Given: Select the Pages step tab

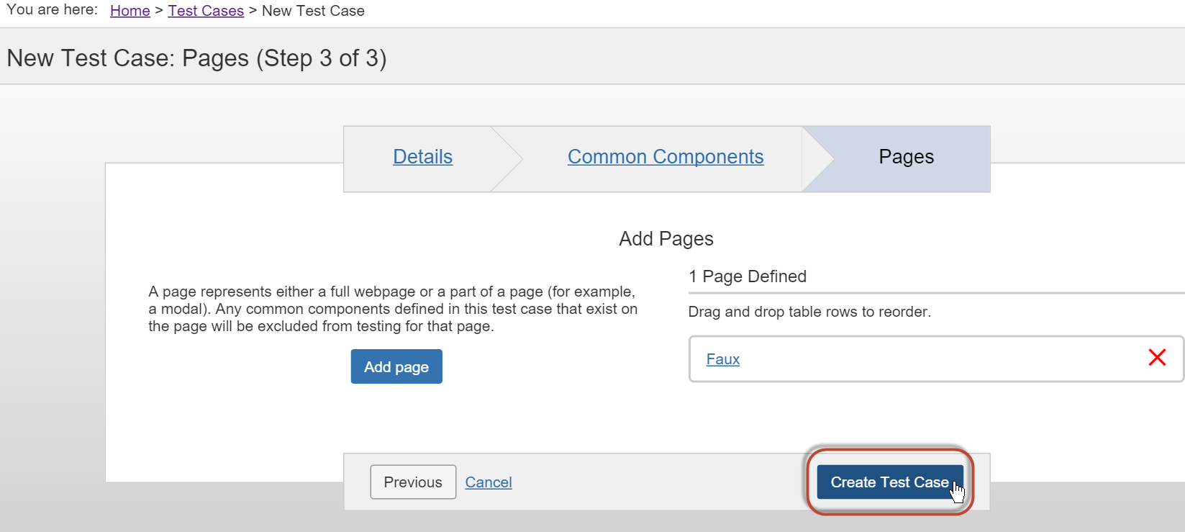Looking at the screenshot, I should coord(906,157).
